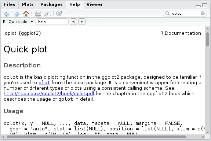Click the 'R Documentation' header text
Screen dimensions: 211x141
point(181,33)
